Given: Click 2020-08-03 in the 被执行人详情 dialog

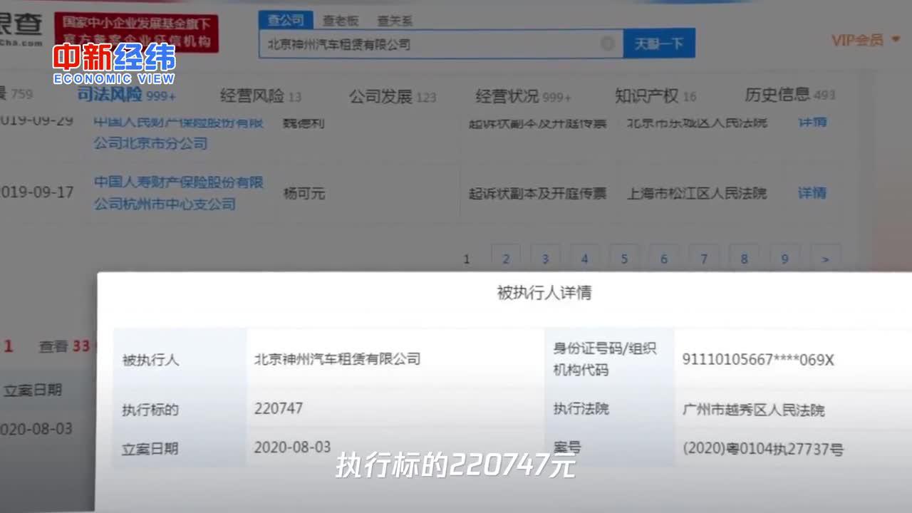Looking at the screenshot, I should [292, 447].
